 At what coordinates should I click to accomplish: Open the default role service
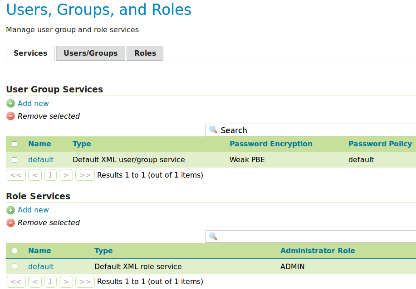click(41, 266)
